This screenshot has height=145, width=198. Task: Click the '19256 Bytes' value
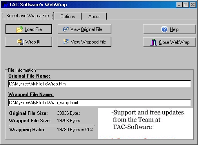69,121
